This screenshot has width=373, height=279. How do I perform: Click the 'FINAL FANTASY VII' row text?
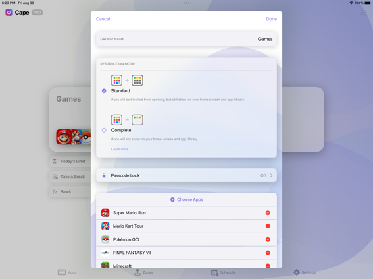coord(132,253)
